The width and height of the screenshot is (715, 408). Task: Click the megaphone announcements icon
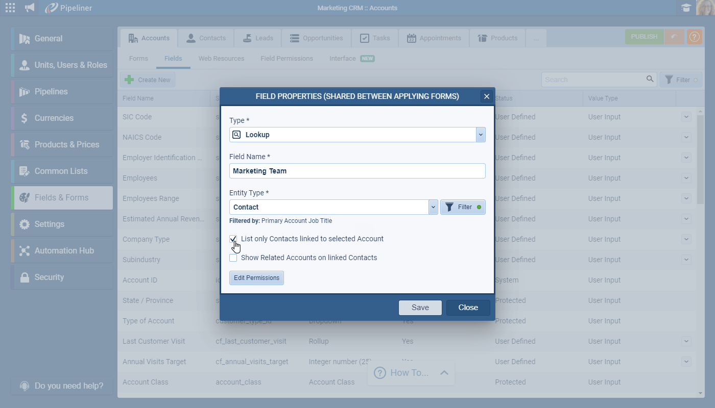29,8
